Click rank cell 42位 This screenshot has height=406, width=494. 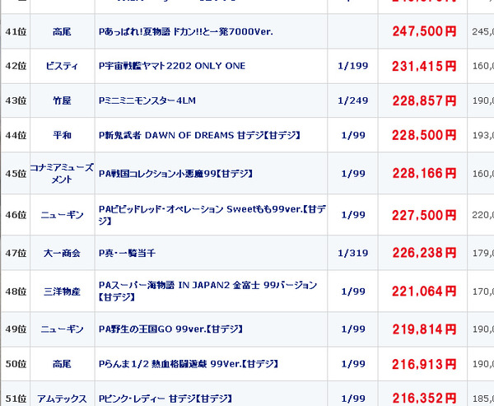tap(16, 66)
